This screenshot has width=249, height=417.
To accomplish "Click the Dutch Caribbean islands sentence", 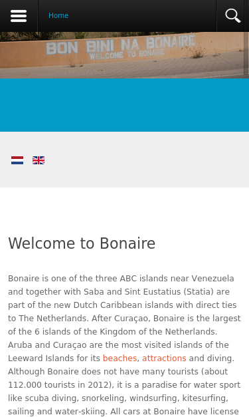I will coord(122,305).
